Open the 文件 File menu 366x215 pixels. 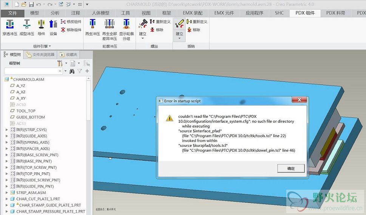(12, 13)
